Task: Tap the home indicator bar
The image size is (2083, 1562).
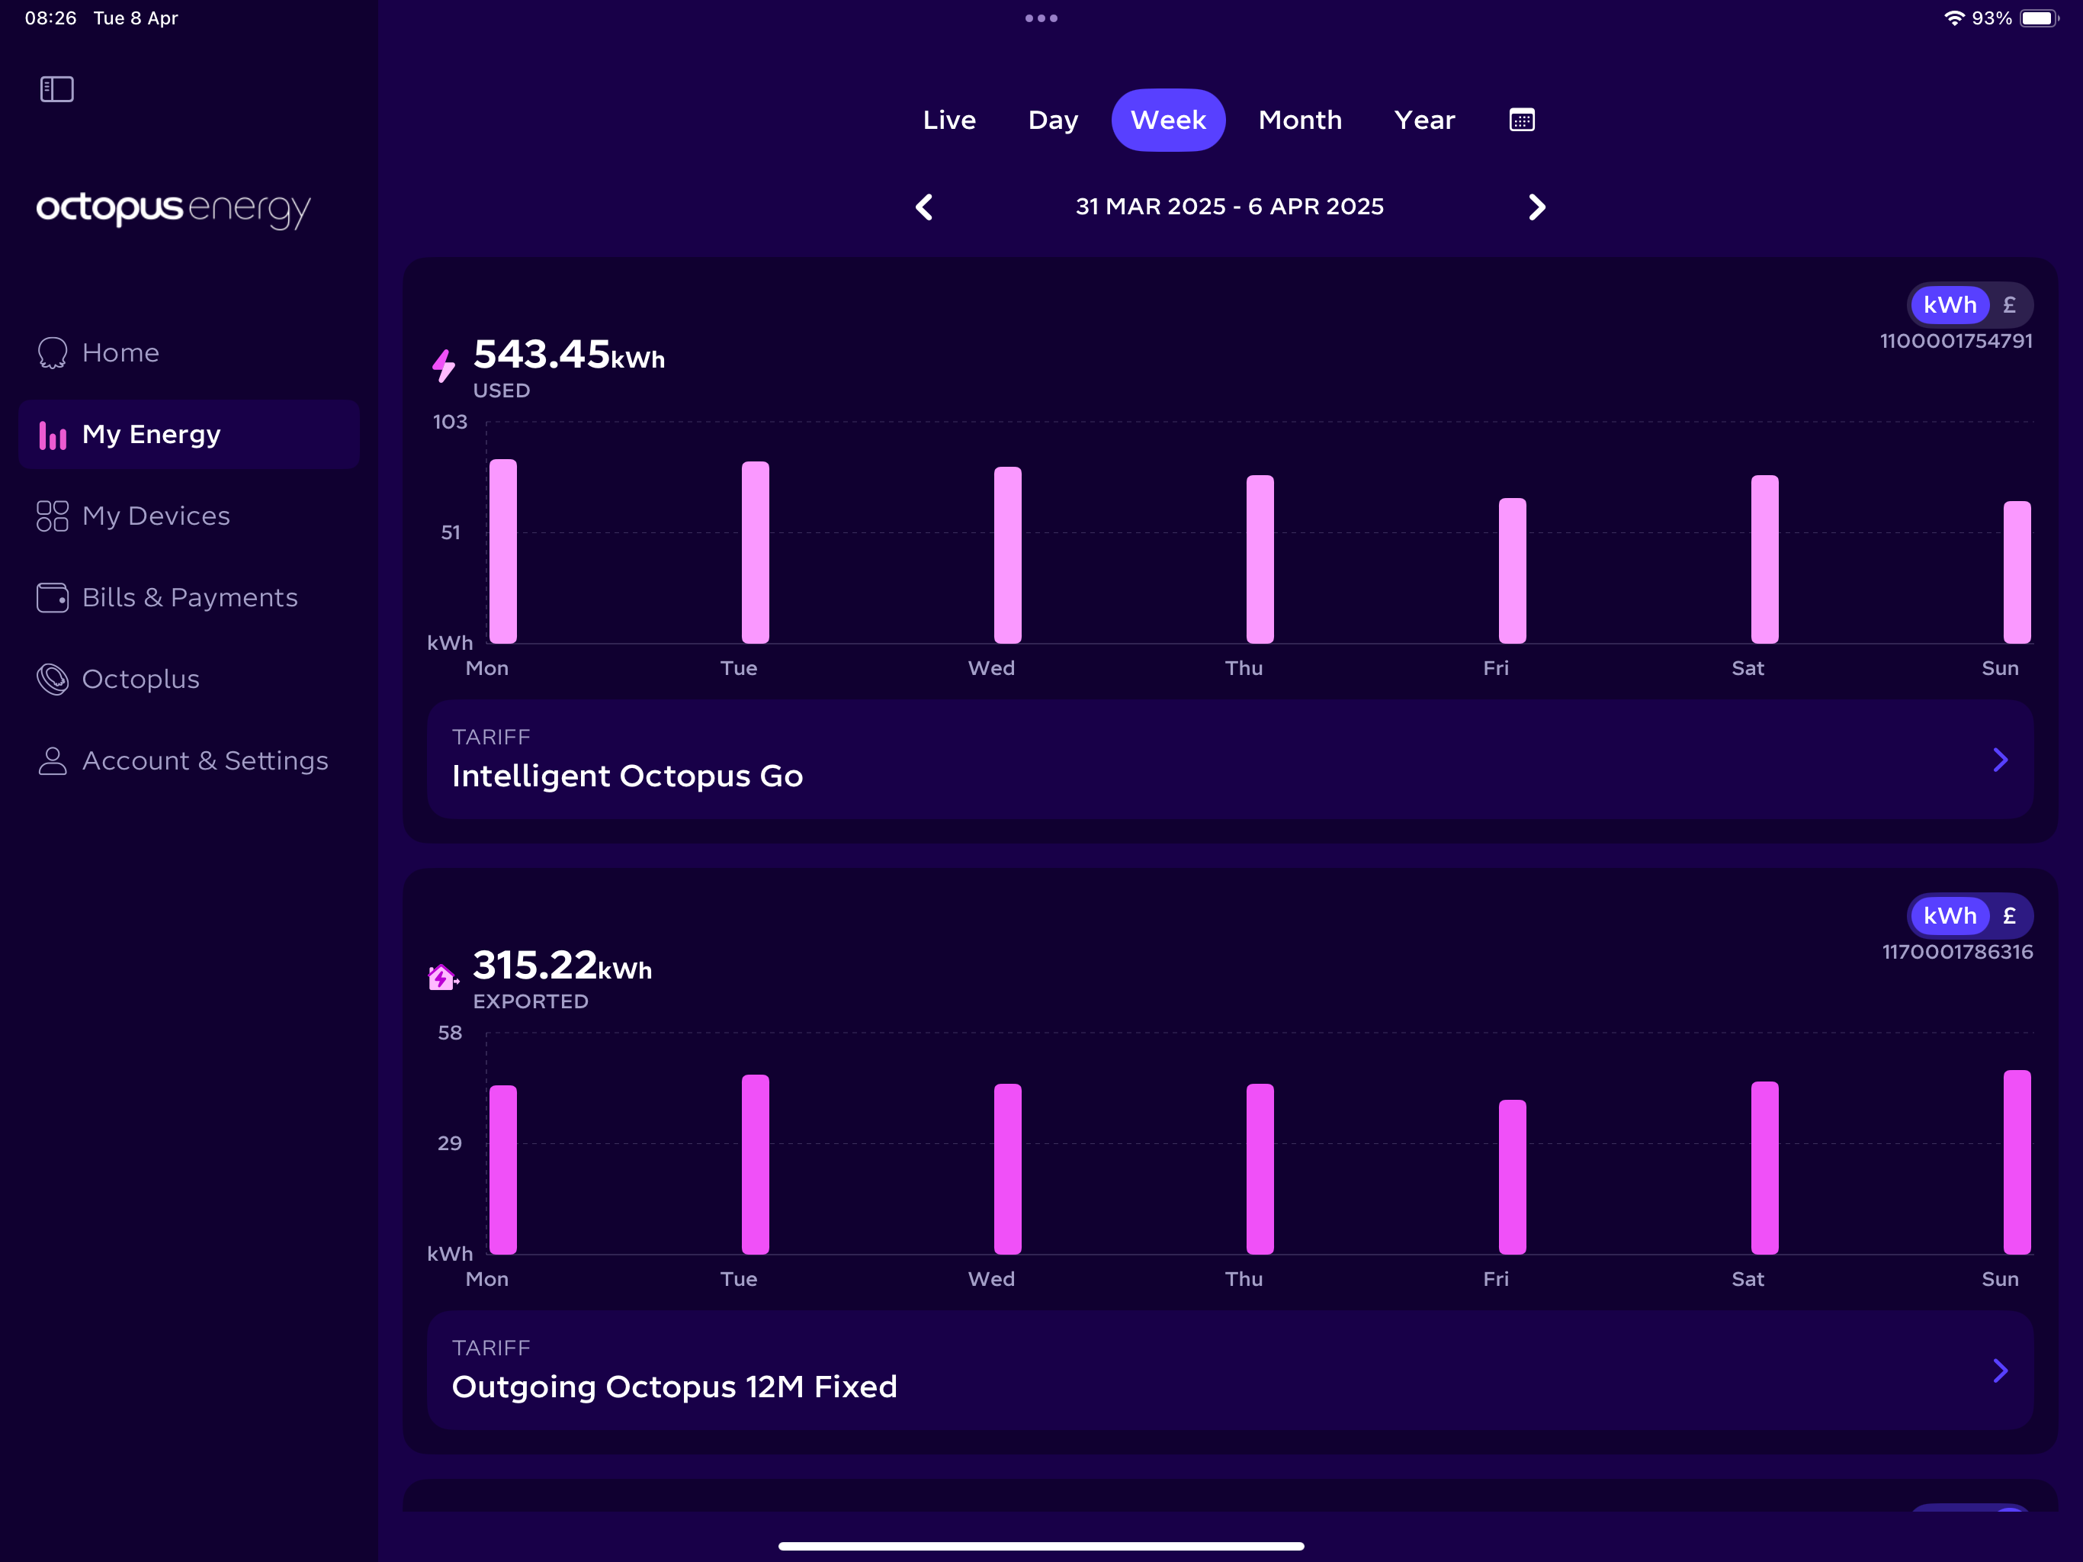Action: (1041, 1546)
